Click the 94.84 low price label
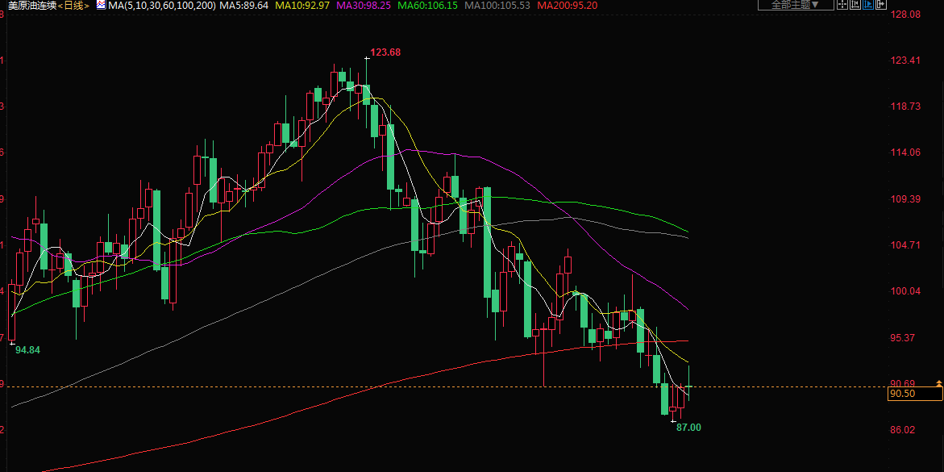Image resolution: width=944 pixels, height=472 pixels. point(27,350)
